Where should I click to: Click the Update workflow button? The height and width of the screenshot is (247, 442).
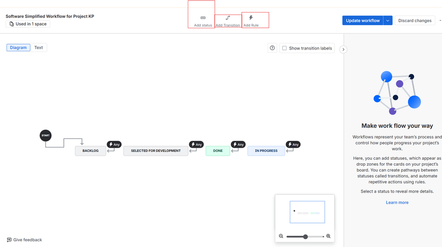point(363,20)
